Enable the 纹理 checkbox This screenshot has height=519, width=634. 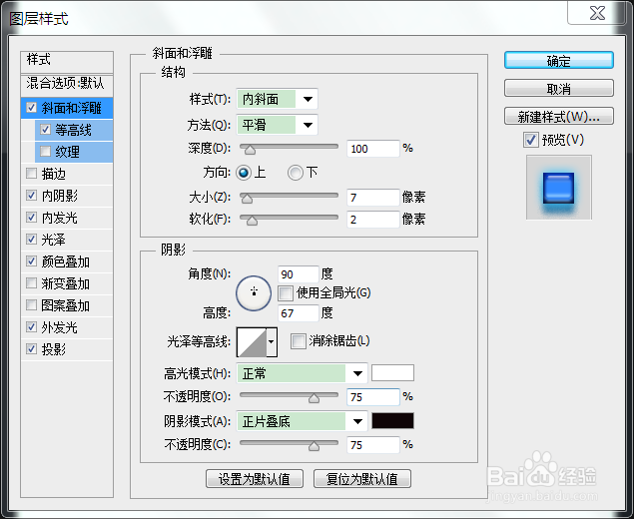coord(45,151)
